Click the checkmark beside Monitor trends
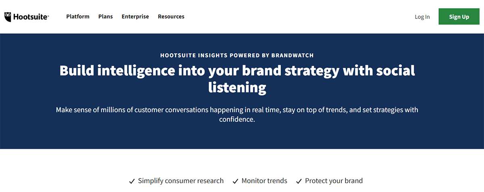The height and width of the screenshot is (192, 484). pyautogui.click(x=236, y=181)
